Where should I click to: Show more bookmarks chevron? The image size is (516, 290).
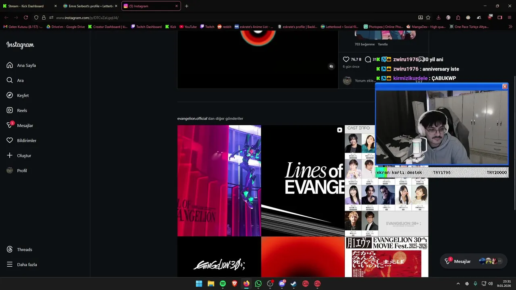(x=511, y=27)
